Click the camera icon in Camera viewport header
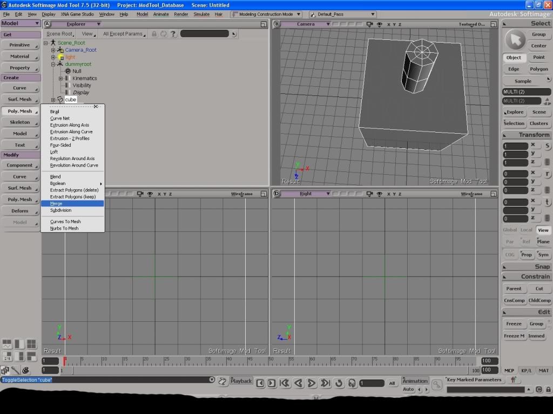Screen dimensions: 553x414 point(369,24)
